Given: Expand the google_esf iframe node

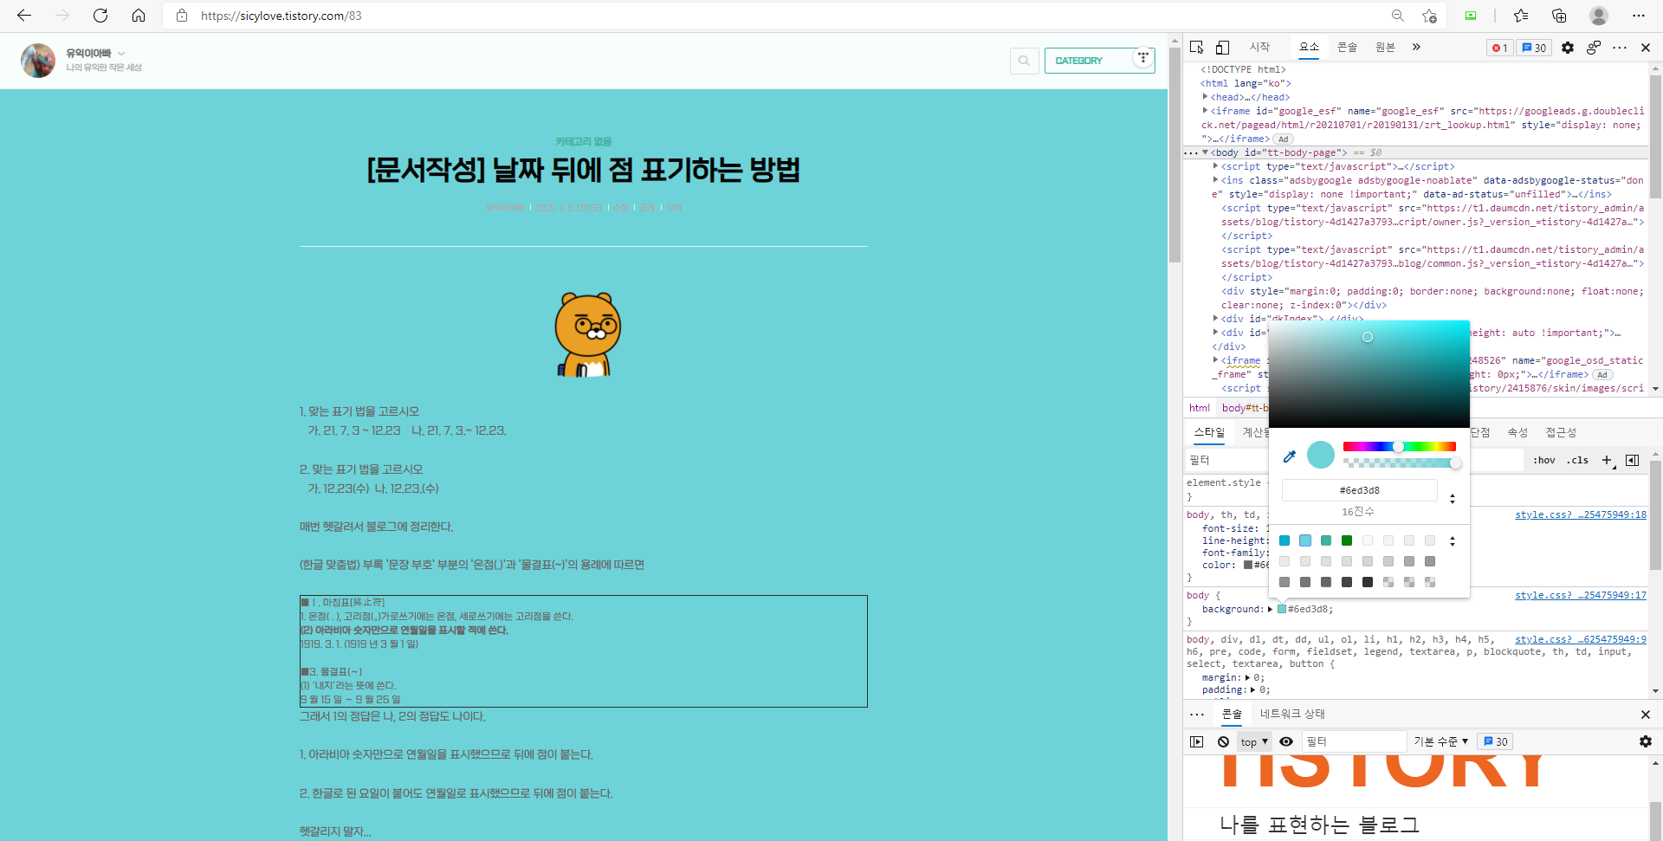Looking at the screenshot, I should 1205,111.
